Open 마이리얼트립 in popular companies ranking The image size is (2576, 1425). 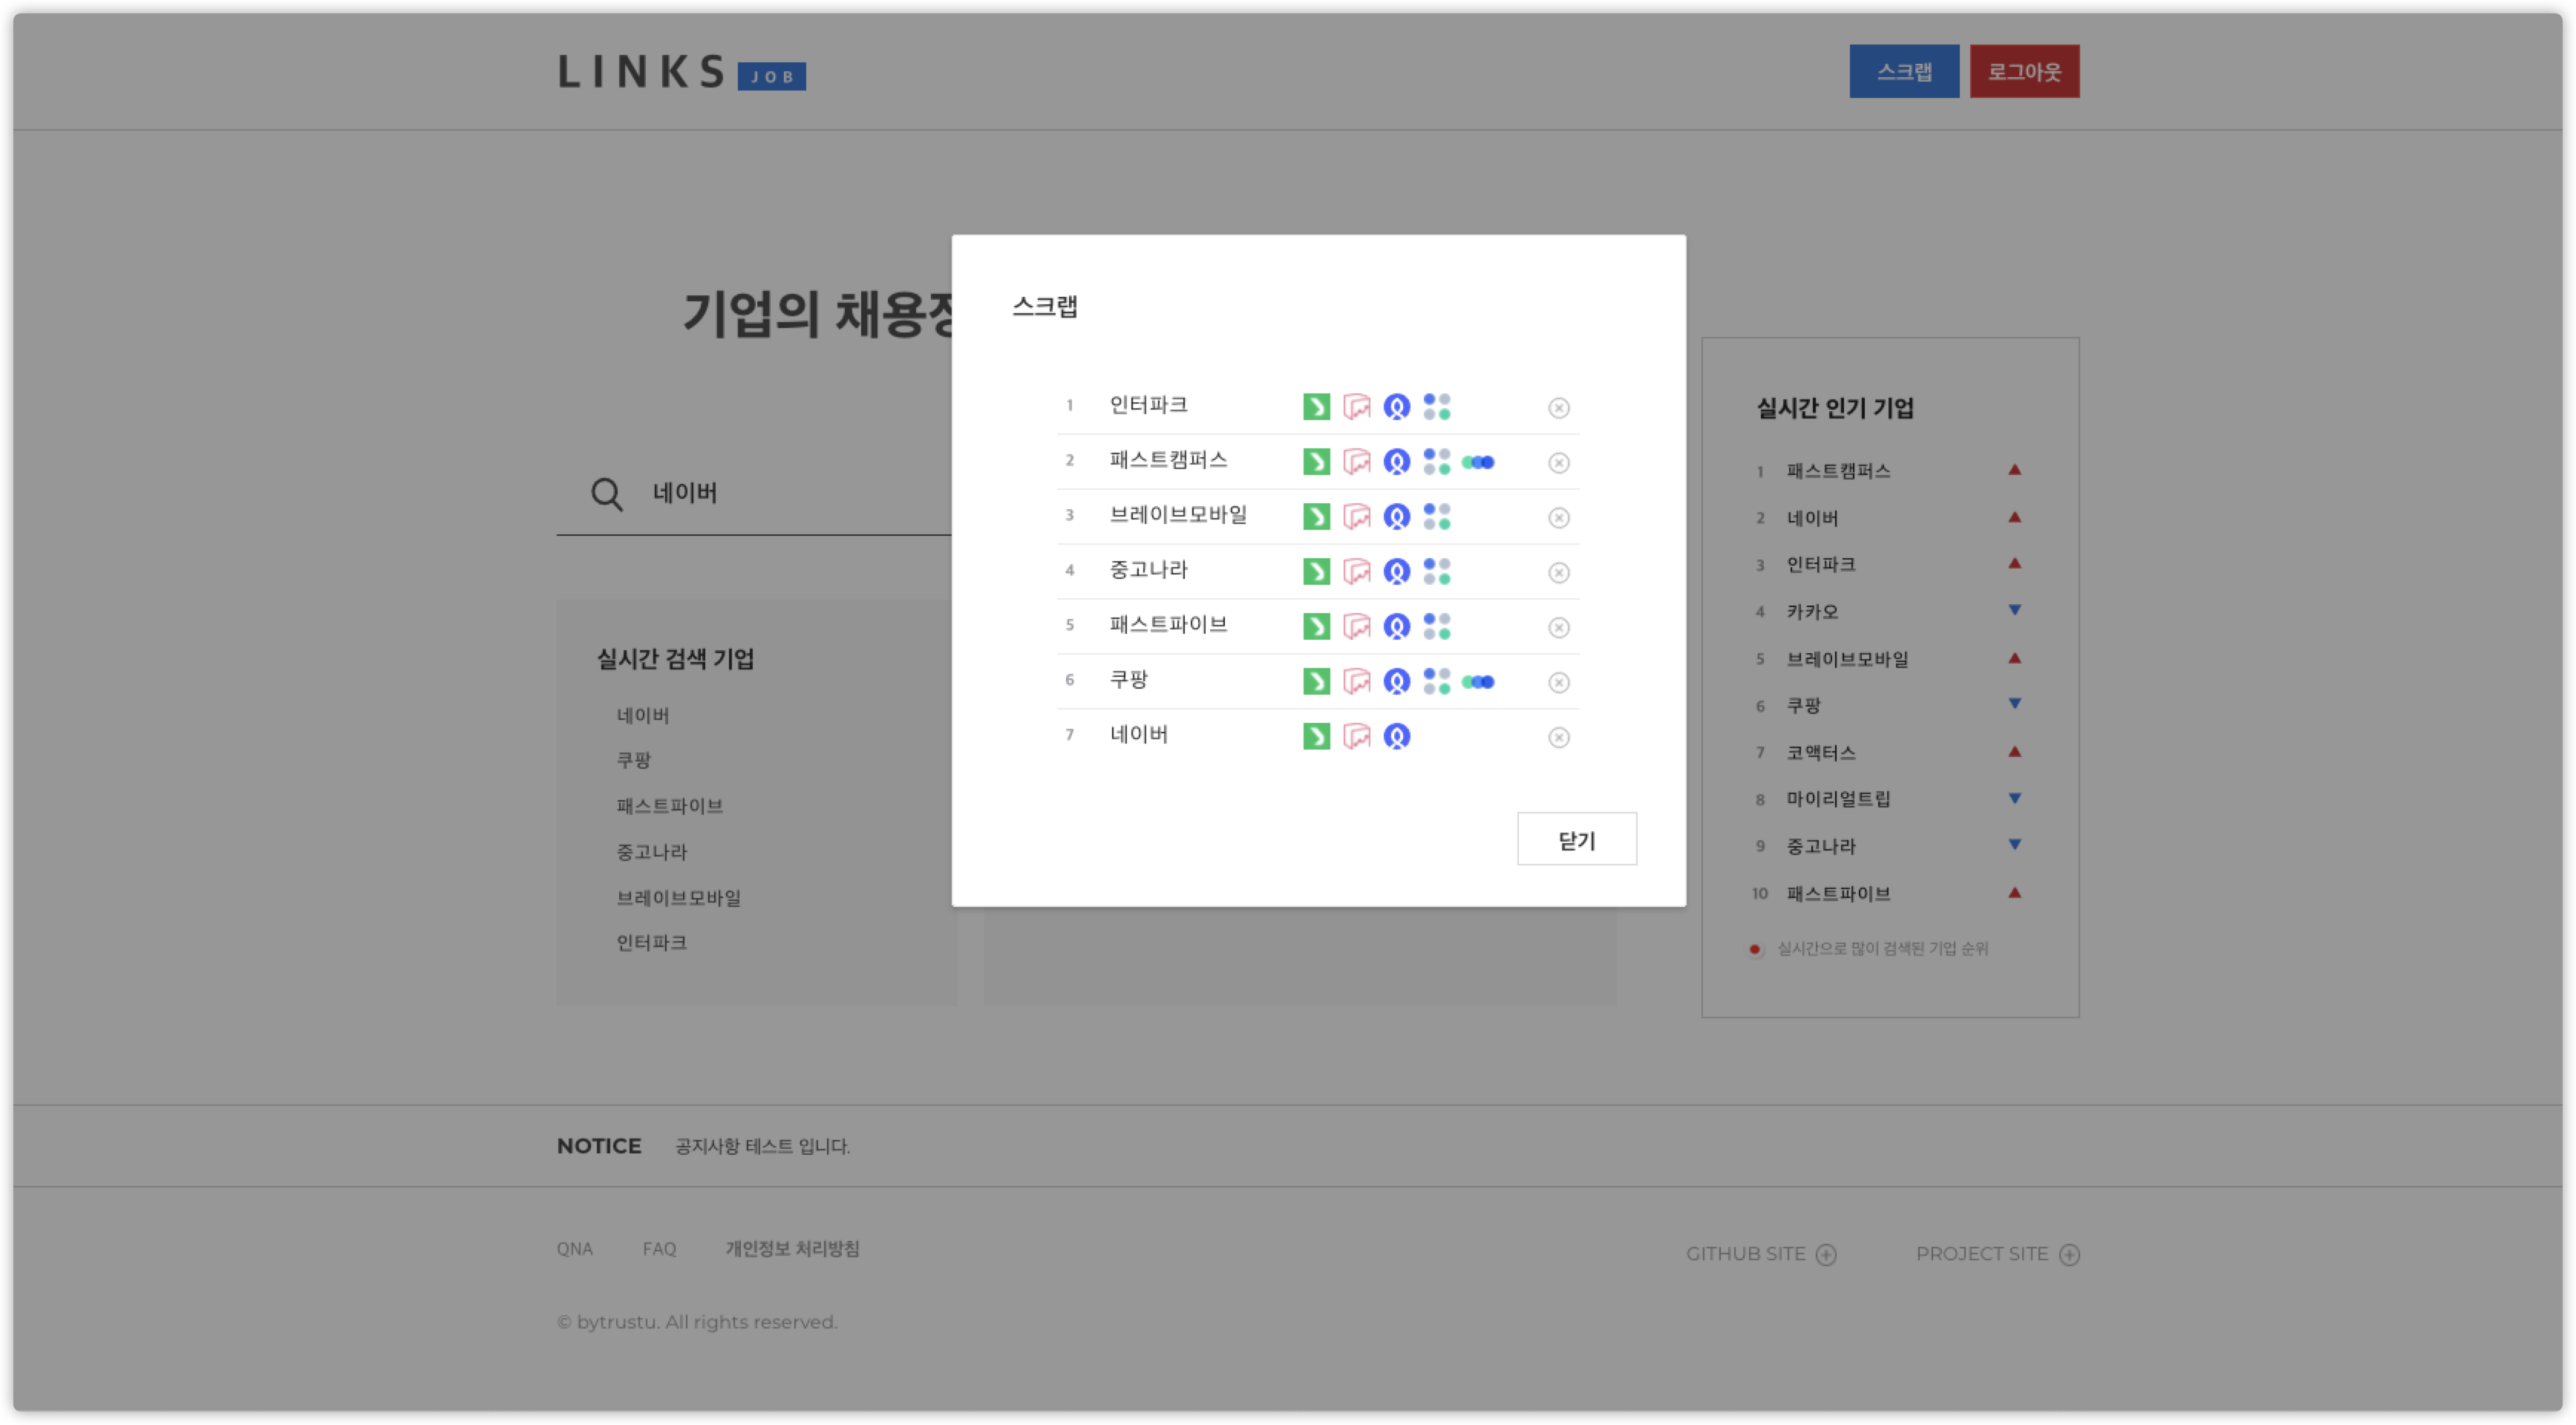(1838, 799)
